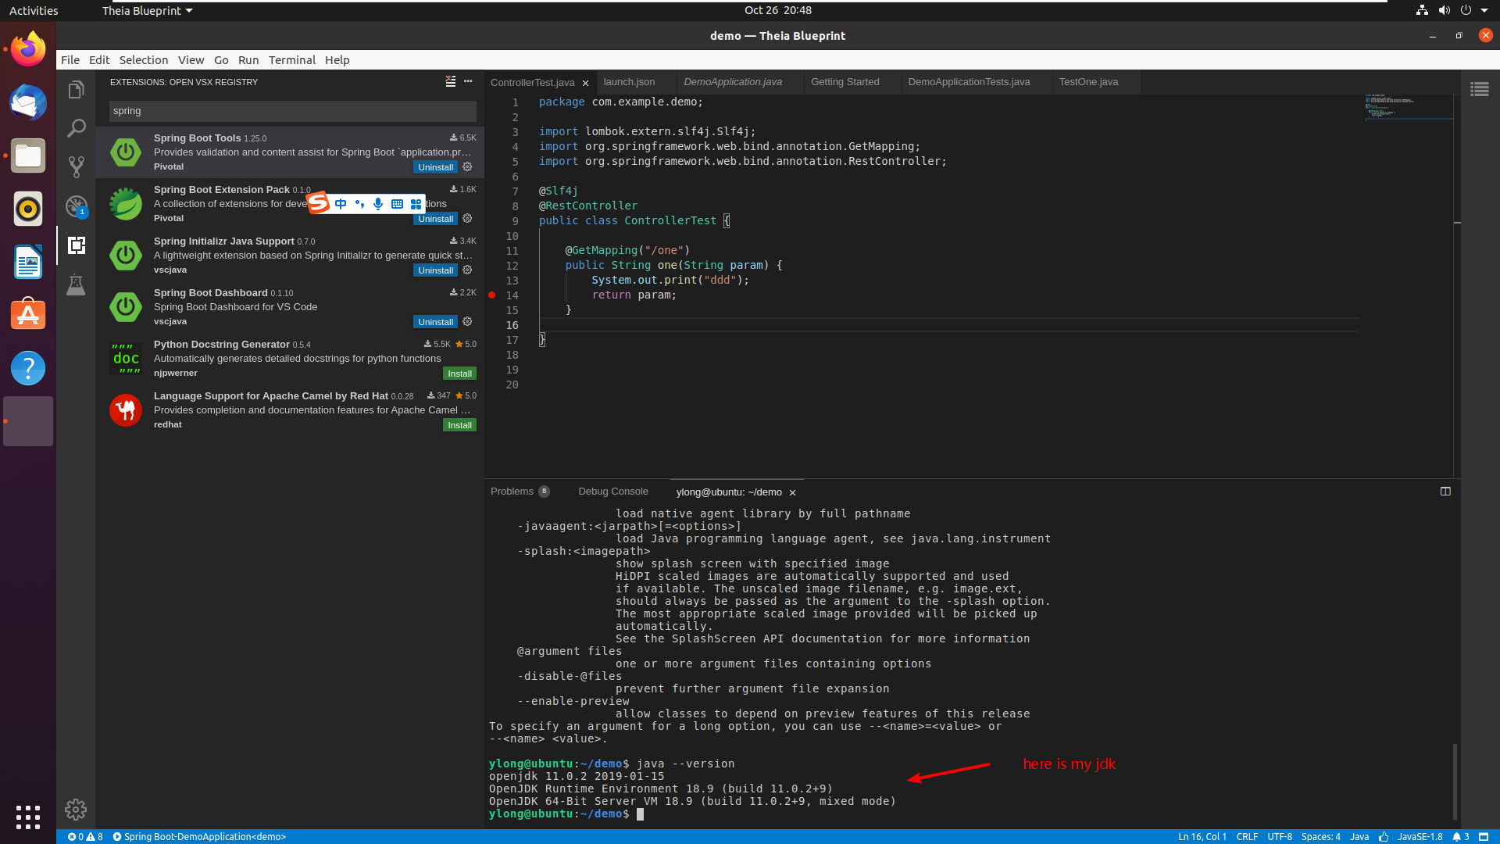Open system power menu arrow
This screenshot has width=1500, height=844.
1484,11
